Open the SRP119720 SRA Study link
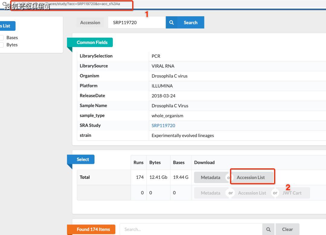Screen dimensions: 326x235 coord(163,126)
